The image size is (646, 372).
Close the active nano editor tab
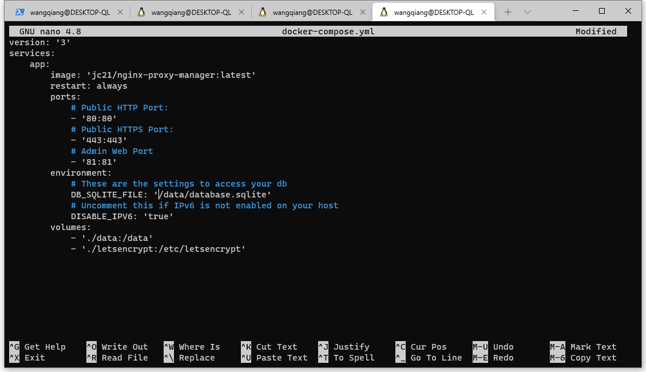[485, 12]
